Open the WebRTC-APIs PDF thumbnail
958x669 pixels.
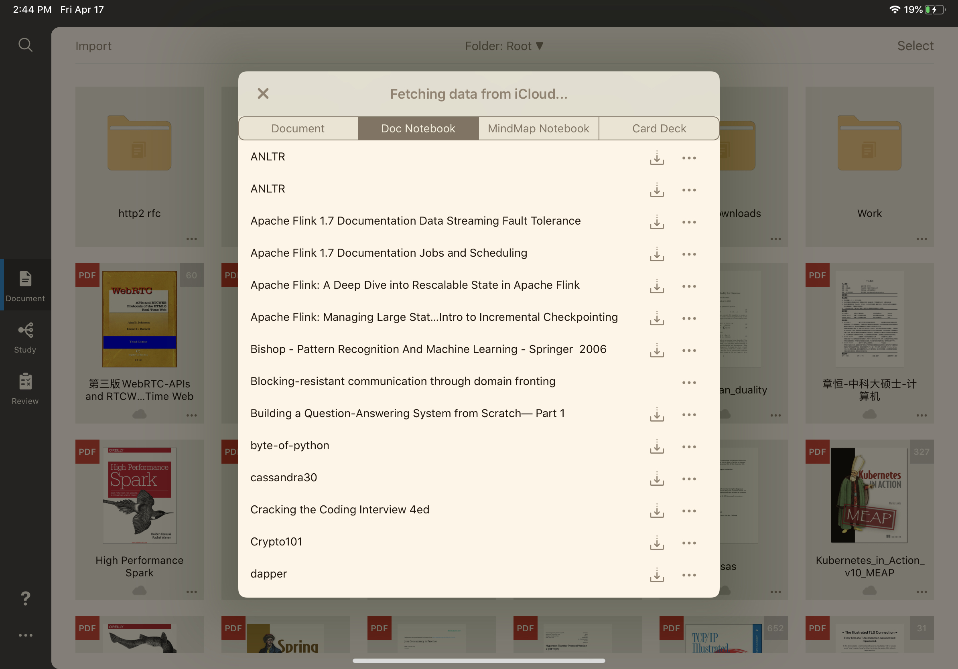coord(139,319)
